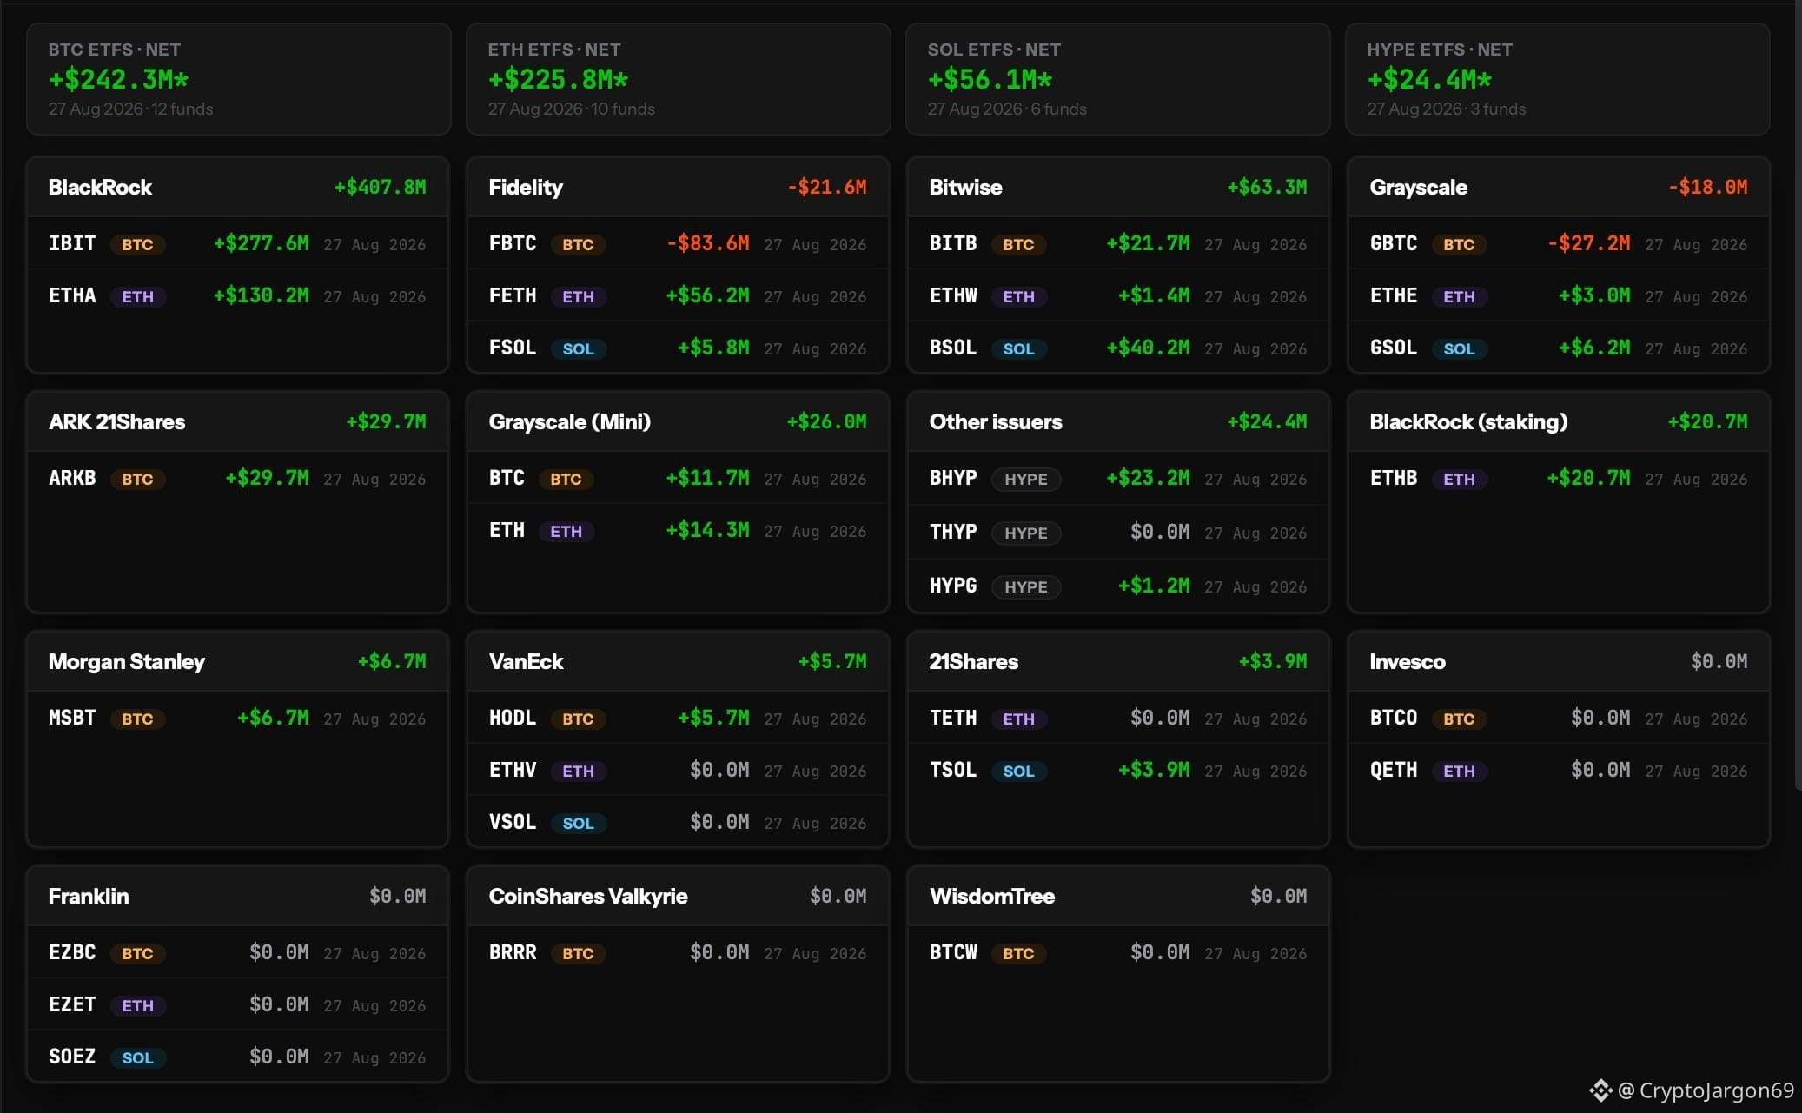
Task: Click the HYPE badge next to THYP
Action: coord(1026,533)
